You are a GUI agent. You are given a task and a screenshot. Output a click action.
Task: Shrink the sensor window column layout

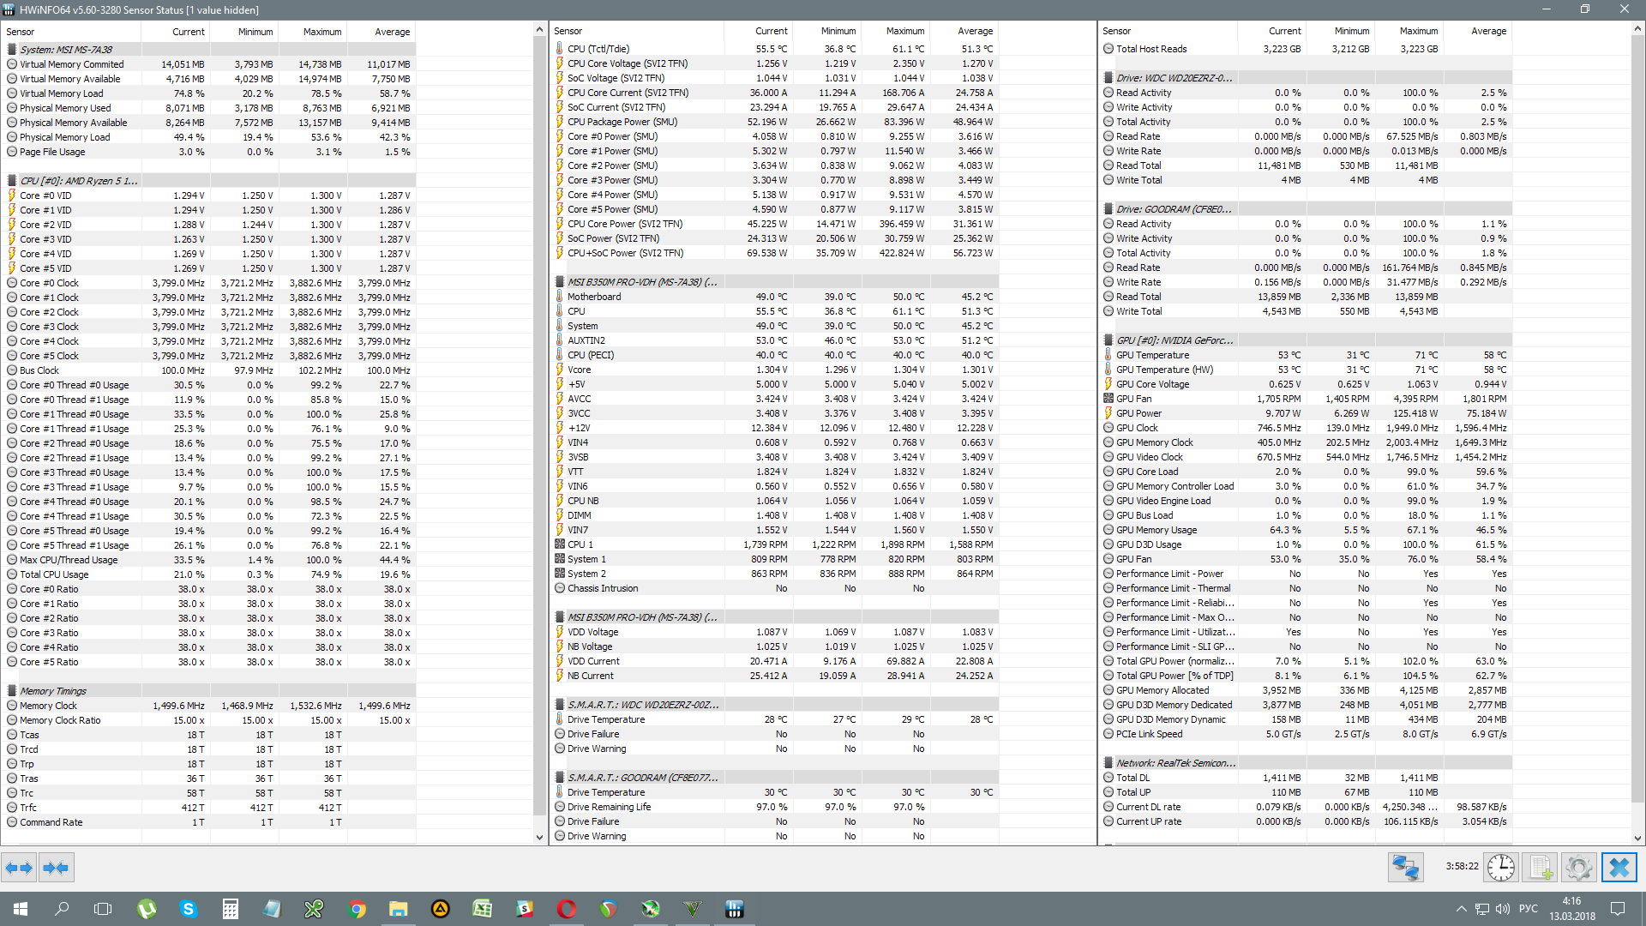tap(57, 868)
